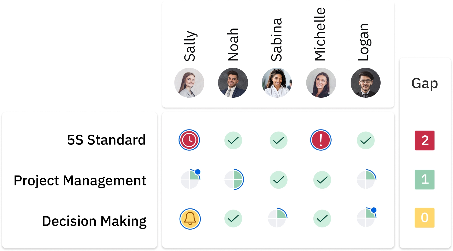Click Michelle's Decision Making green checkmark

click(322, 219)
